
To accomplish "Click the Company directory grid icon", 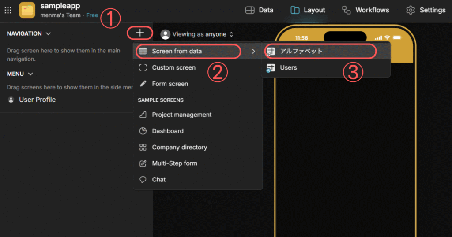I will point(143,147).
